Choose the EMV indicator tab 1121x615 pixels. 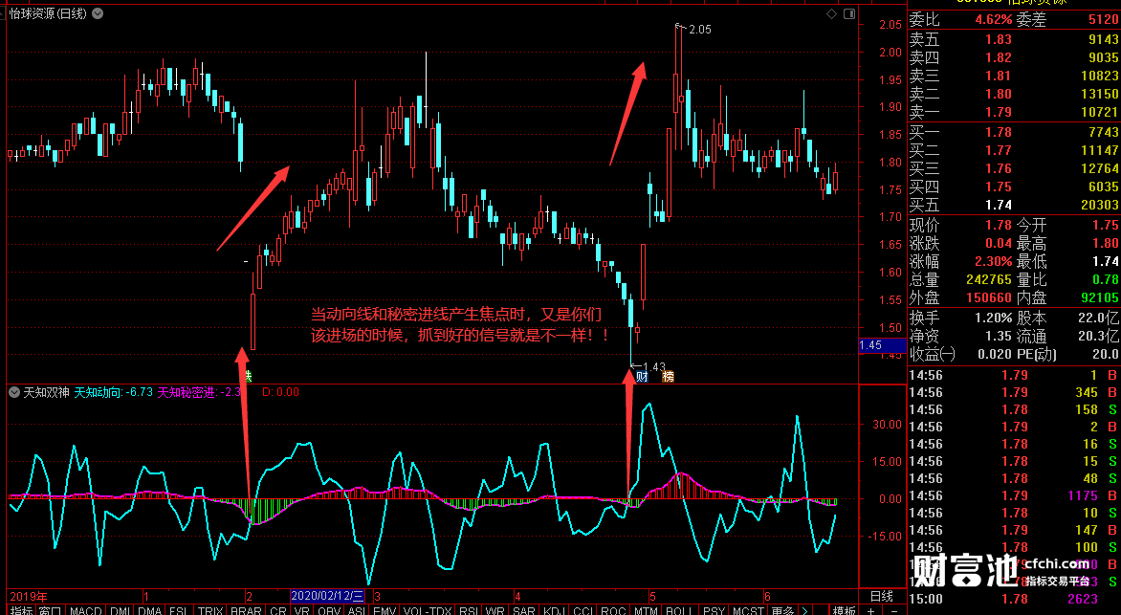tap(385, 611)
